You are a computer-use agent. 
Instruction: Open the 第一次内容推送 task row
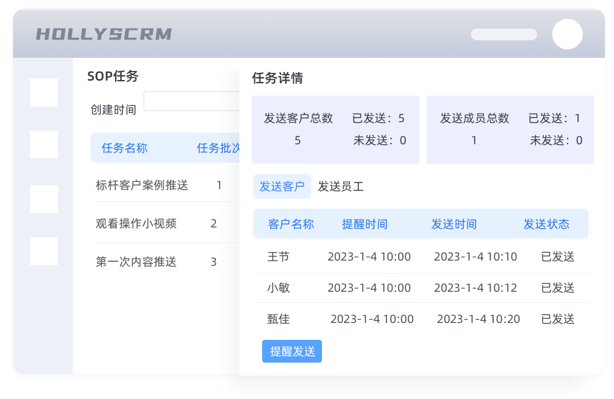[x=136, y=262]
